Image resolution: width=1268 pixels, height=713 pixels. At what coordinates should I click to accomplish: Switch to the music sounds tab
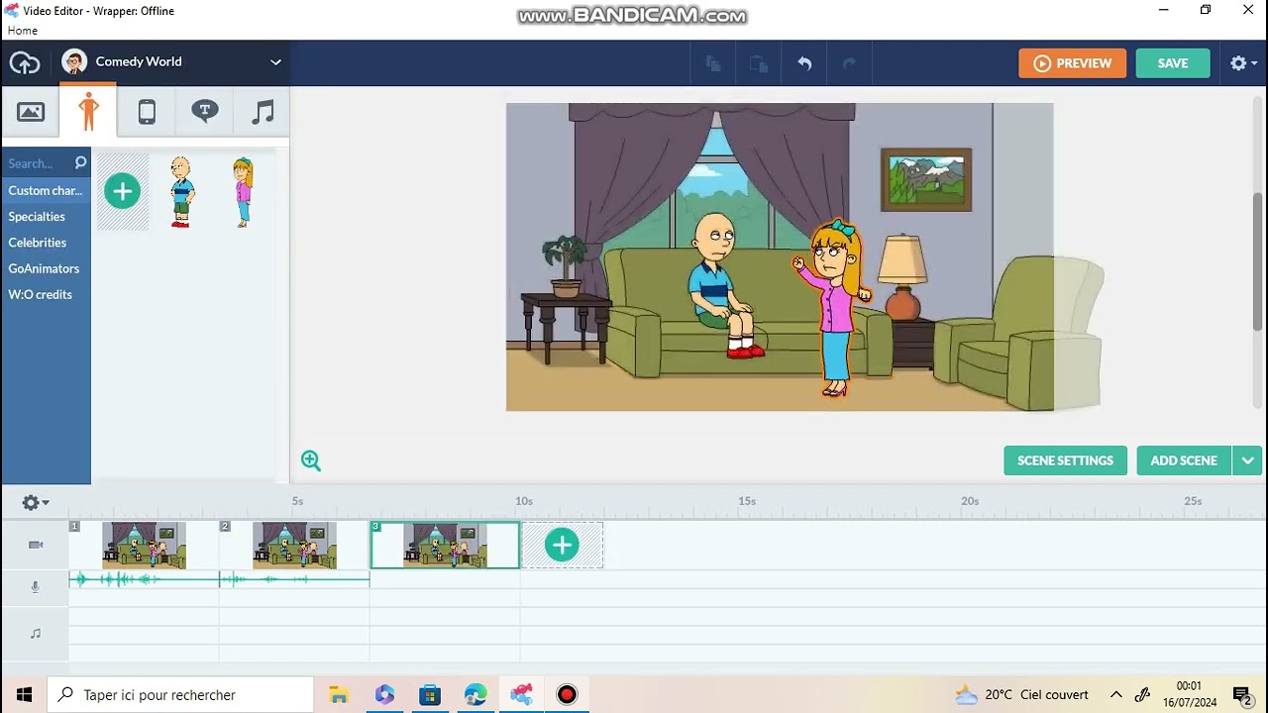263,112
